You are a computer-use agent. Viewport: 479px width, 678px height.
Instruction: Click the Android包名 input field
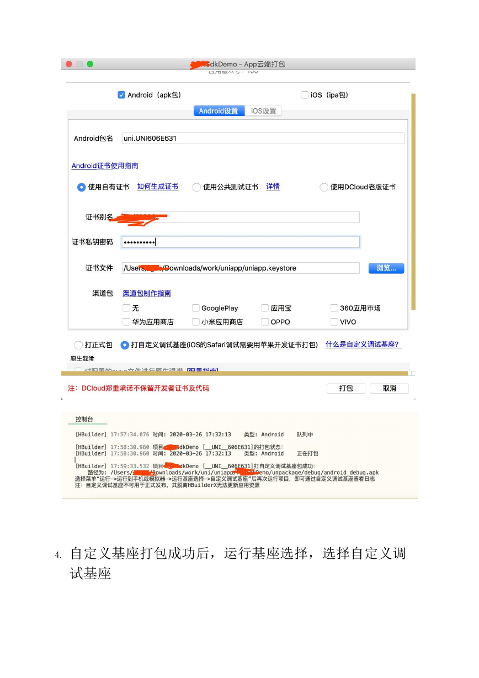[x=263, y=138]
